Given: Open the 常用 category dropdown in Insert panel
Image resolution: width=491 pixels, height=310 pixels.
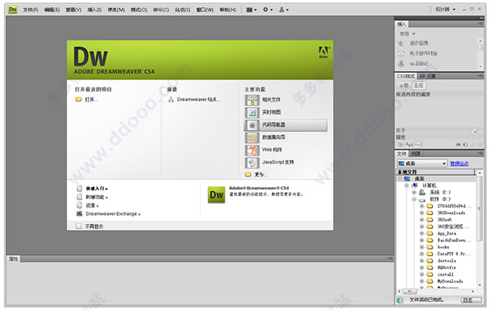Looking at the screenshot, I should [x=408, y=34].
